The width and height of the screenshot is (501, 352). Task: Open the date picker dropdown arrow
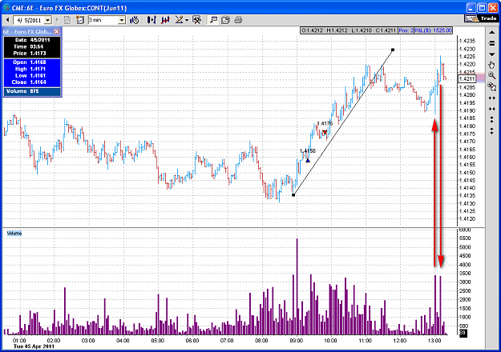pyautogui.click(x=48, y=21)
